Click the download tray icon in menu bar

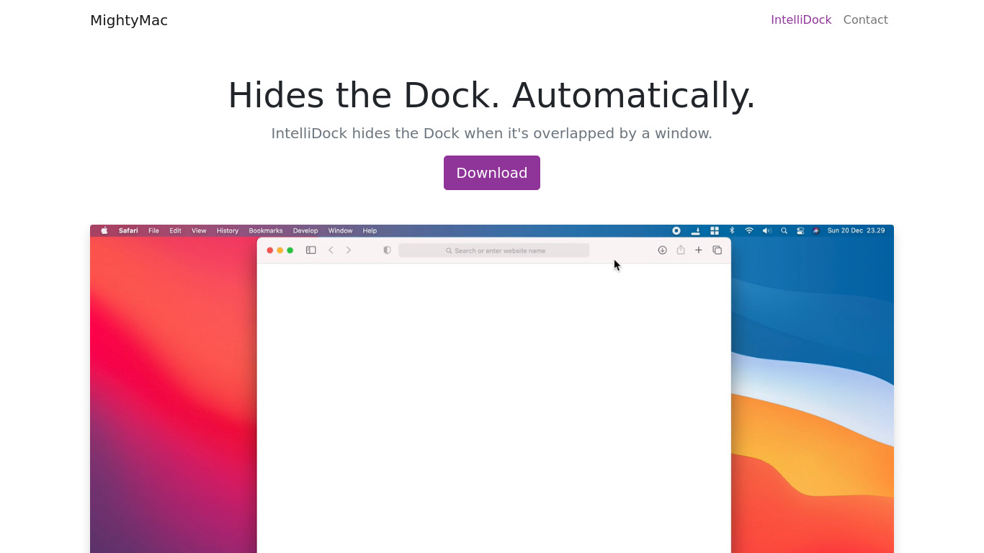point(696,230)
